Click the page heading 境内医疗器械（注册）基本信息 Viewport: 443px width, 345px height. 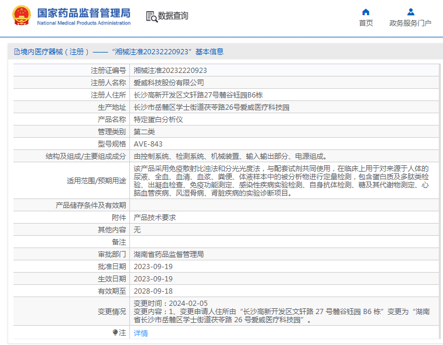pyautogui.click(x=122, y=51)
